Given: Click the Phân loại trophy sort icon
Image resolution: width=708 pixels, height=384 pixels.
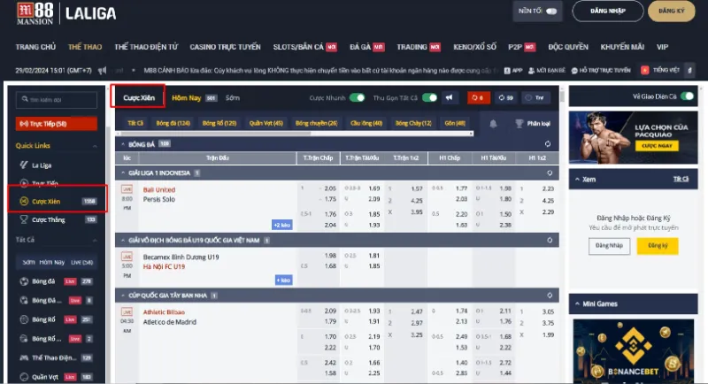Looking at the screenshot, I should (x=519, y=123).
